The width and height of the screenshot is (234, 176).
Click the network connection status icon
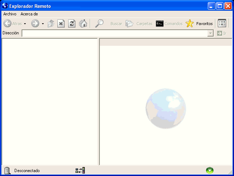tap(80, 171)
